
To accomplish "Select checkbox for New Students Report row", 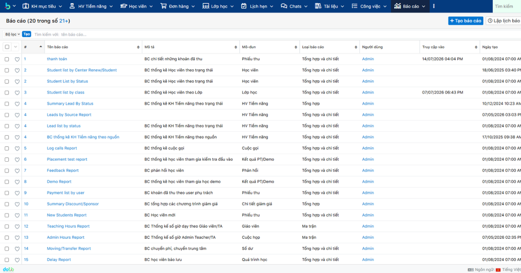I will [x=7, y=215].
